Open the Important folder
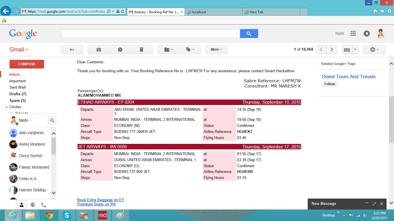The width and height of the screenshot is (394, 221). coord(18,81)
